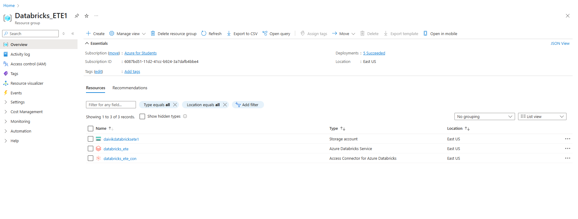The height and width of the screenshot is (219, 578).
Task: Click the info icon beside Show hidden types
Action: tap(185, 116)
